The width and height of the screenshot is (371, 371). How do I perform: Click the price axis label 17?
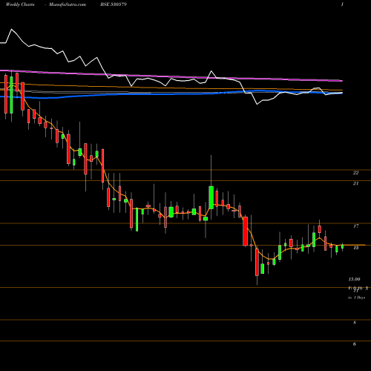coord(356,226)
